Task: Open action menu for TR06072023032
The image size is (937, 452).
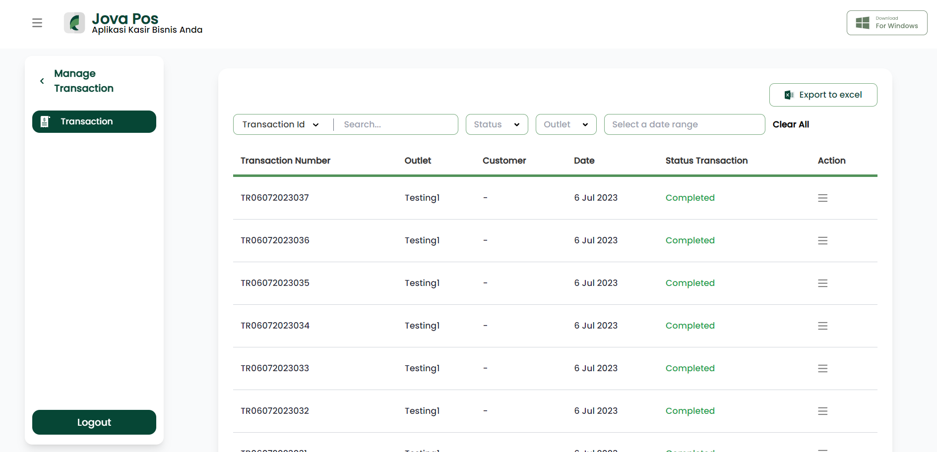Action: 823,411
